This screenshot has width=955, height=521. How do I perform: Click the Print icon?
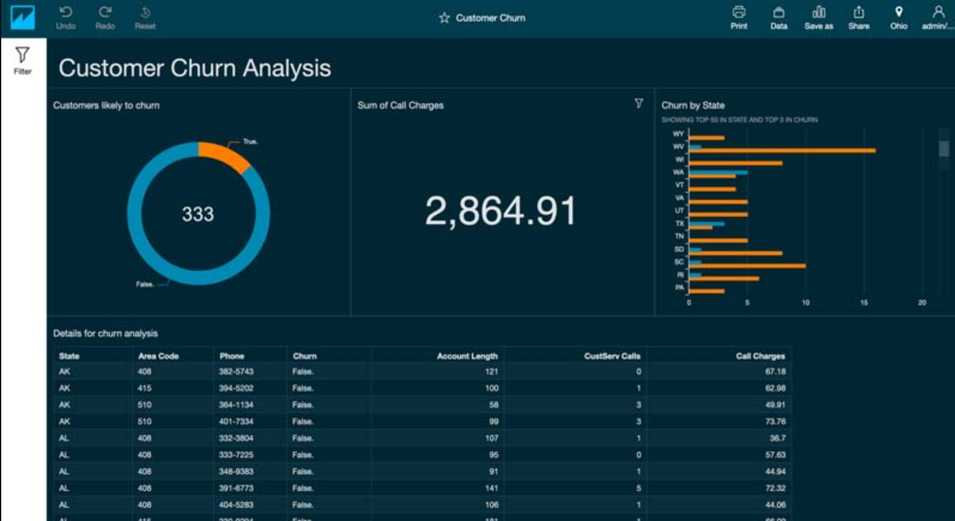pos(739,12)
